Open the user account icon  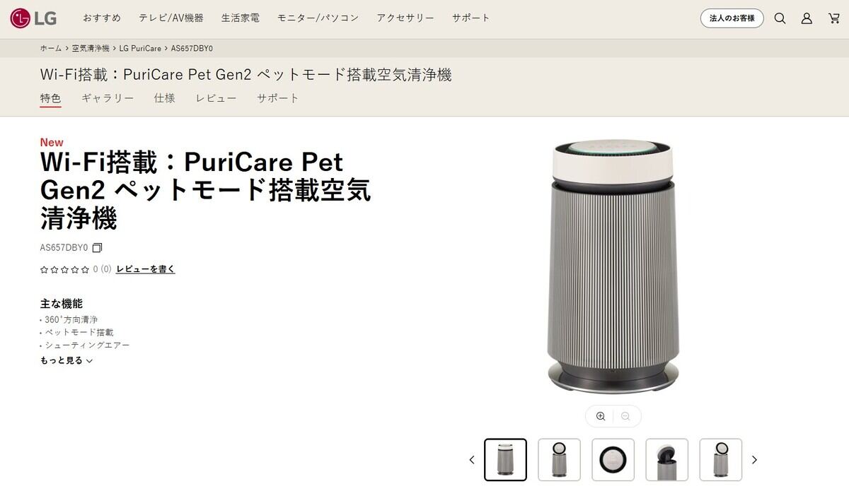(x=807, y=18)
